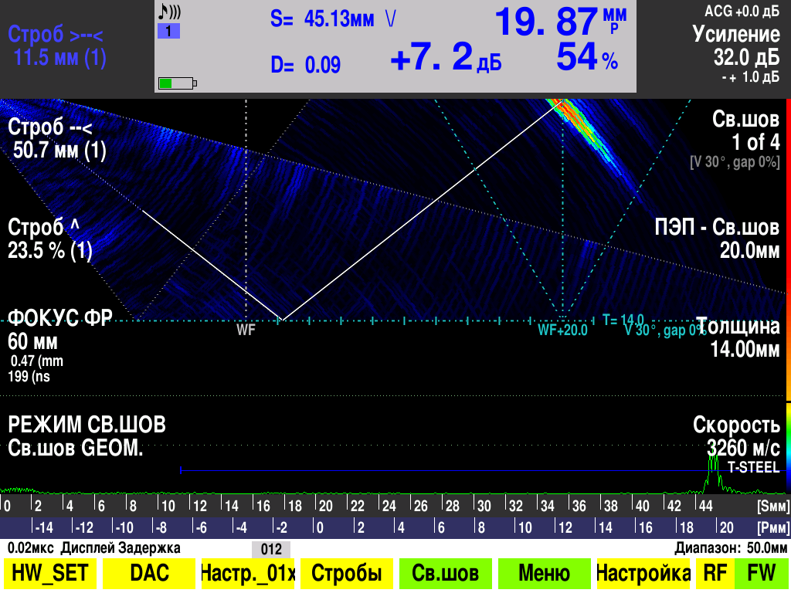Select the Толщина 14.00мм thickness field
The width and height of the screenshot is (791, 593).
pyautogui.click(x=738, y=337)
